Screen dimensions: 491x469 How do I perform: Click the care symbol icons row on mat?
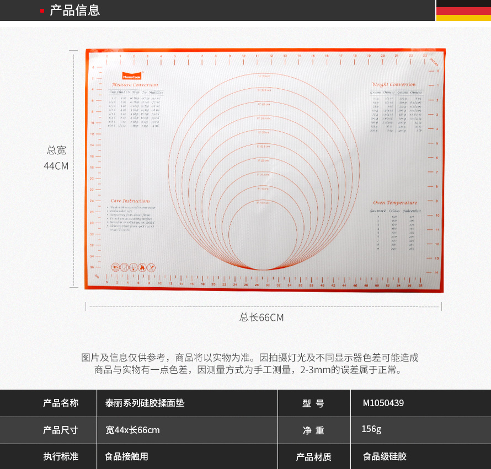pos(134,267)
